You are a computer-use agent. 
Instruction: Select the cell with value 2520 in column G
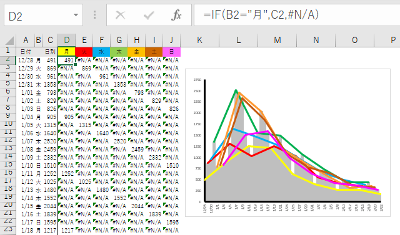tap(119, 141)
